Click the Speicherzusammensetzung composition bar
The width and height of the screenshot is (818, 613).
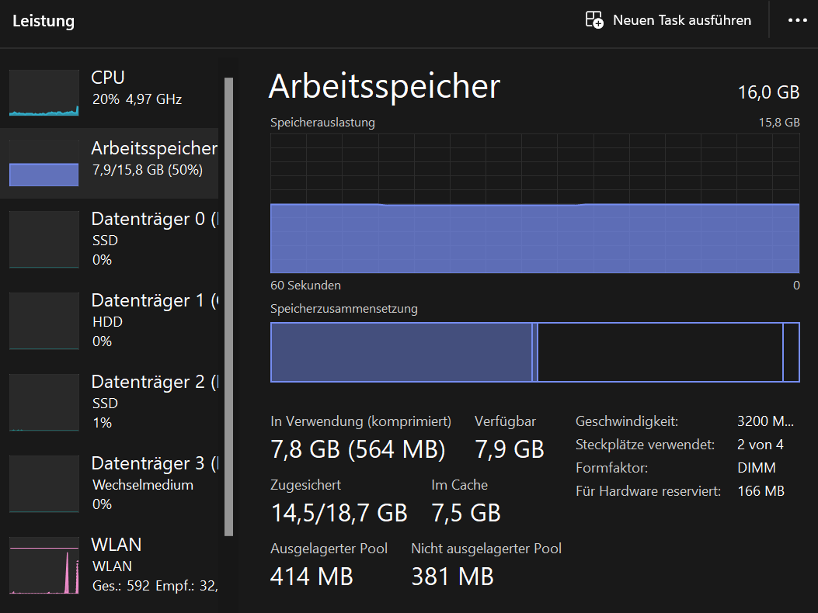coord(535,352)
